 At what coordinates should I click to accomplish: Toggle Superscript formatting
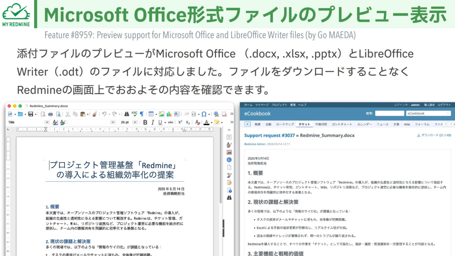coord(180,122)
